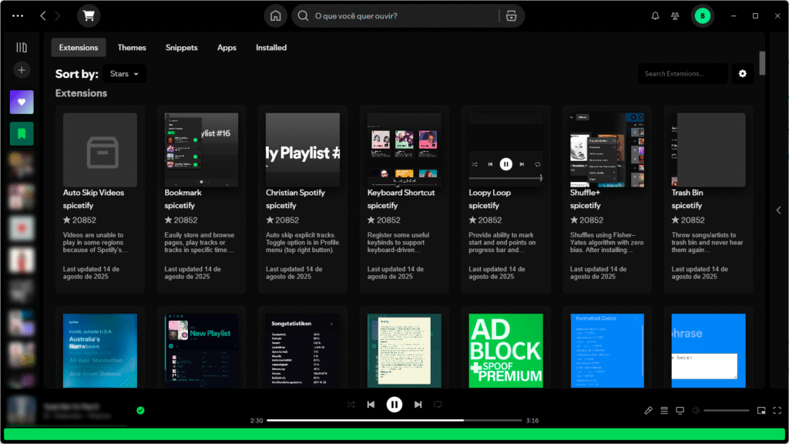The image size is (789, 444).
Task: Open the Bookmark extension title
Action: tap(183, 193)
